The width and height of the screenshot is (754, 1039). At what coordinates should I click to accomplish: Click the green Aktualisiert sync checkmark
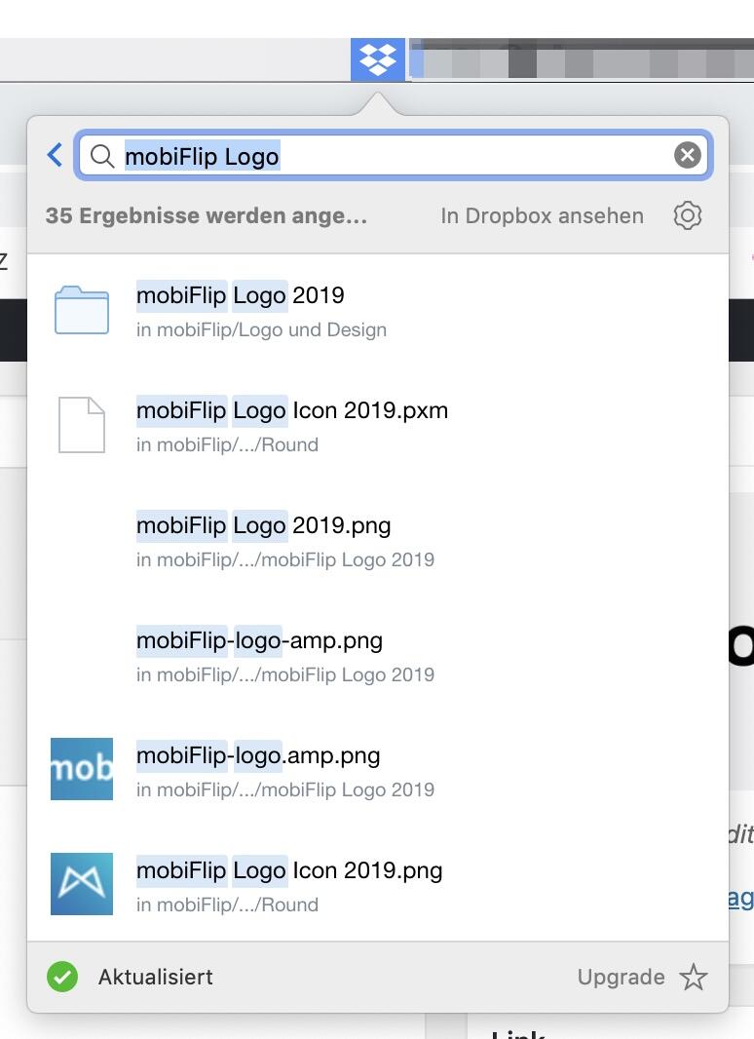click(62, 977)
